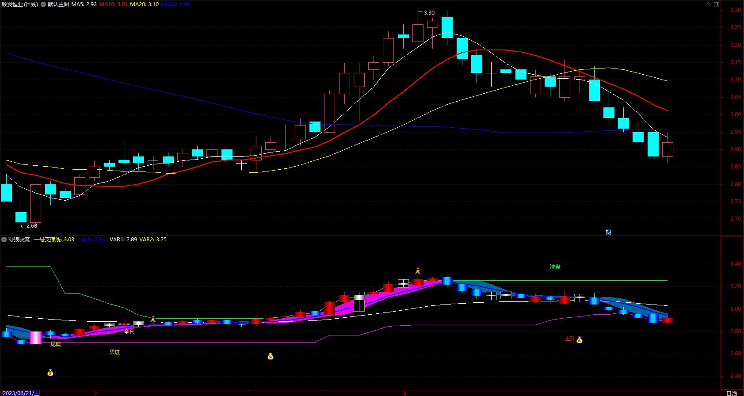744x396 pixels.
Task: Click the 默认主图 template label
Action: click(x=58, y=4)
